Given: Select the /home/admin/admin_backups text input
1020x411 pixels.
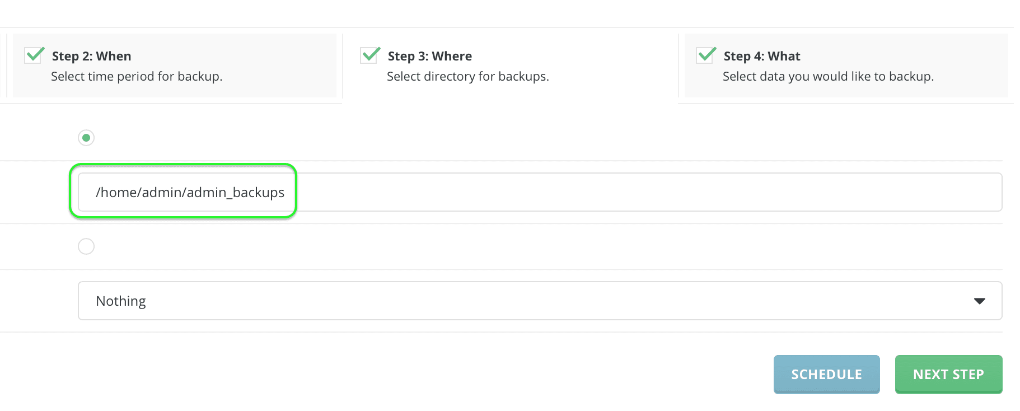Looking at the screenshot, I should click(190, 192).
